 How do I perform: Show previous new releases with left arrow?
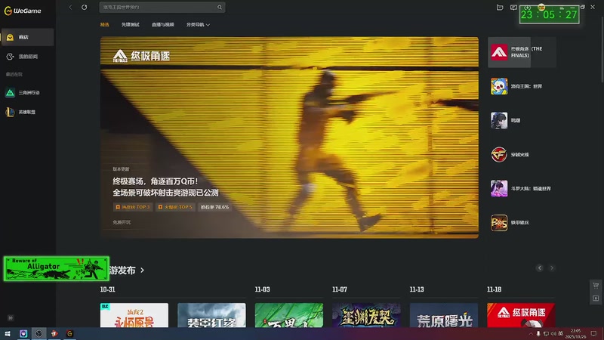pyautogui.click(x=539, y=268)
